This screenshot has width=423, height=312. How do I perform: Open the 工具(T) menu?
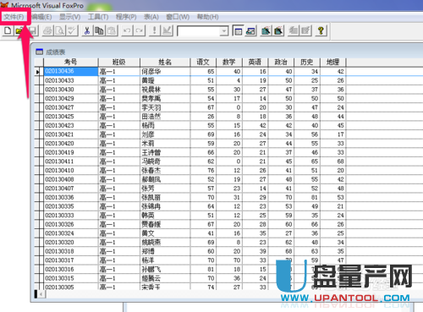[x=98, y=17]
